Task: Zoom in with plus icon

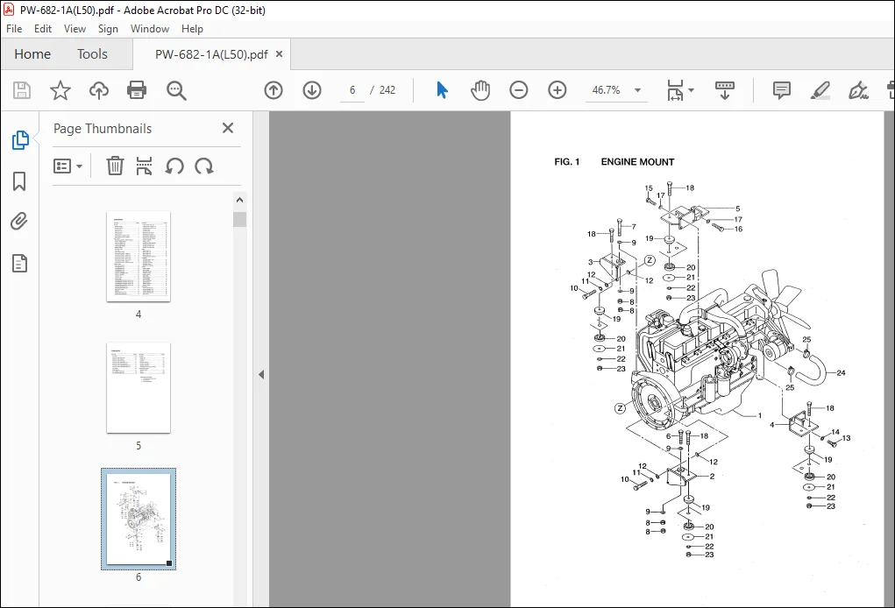Action: [558, 90]
